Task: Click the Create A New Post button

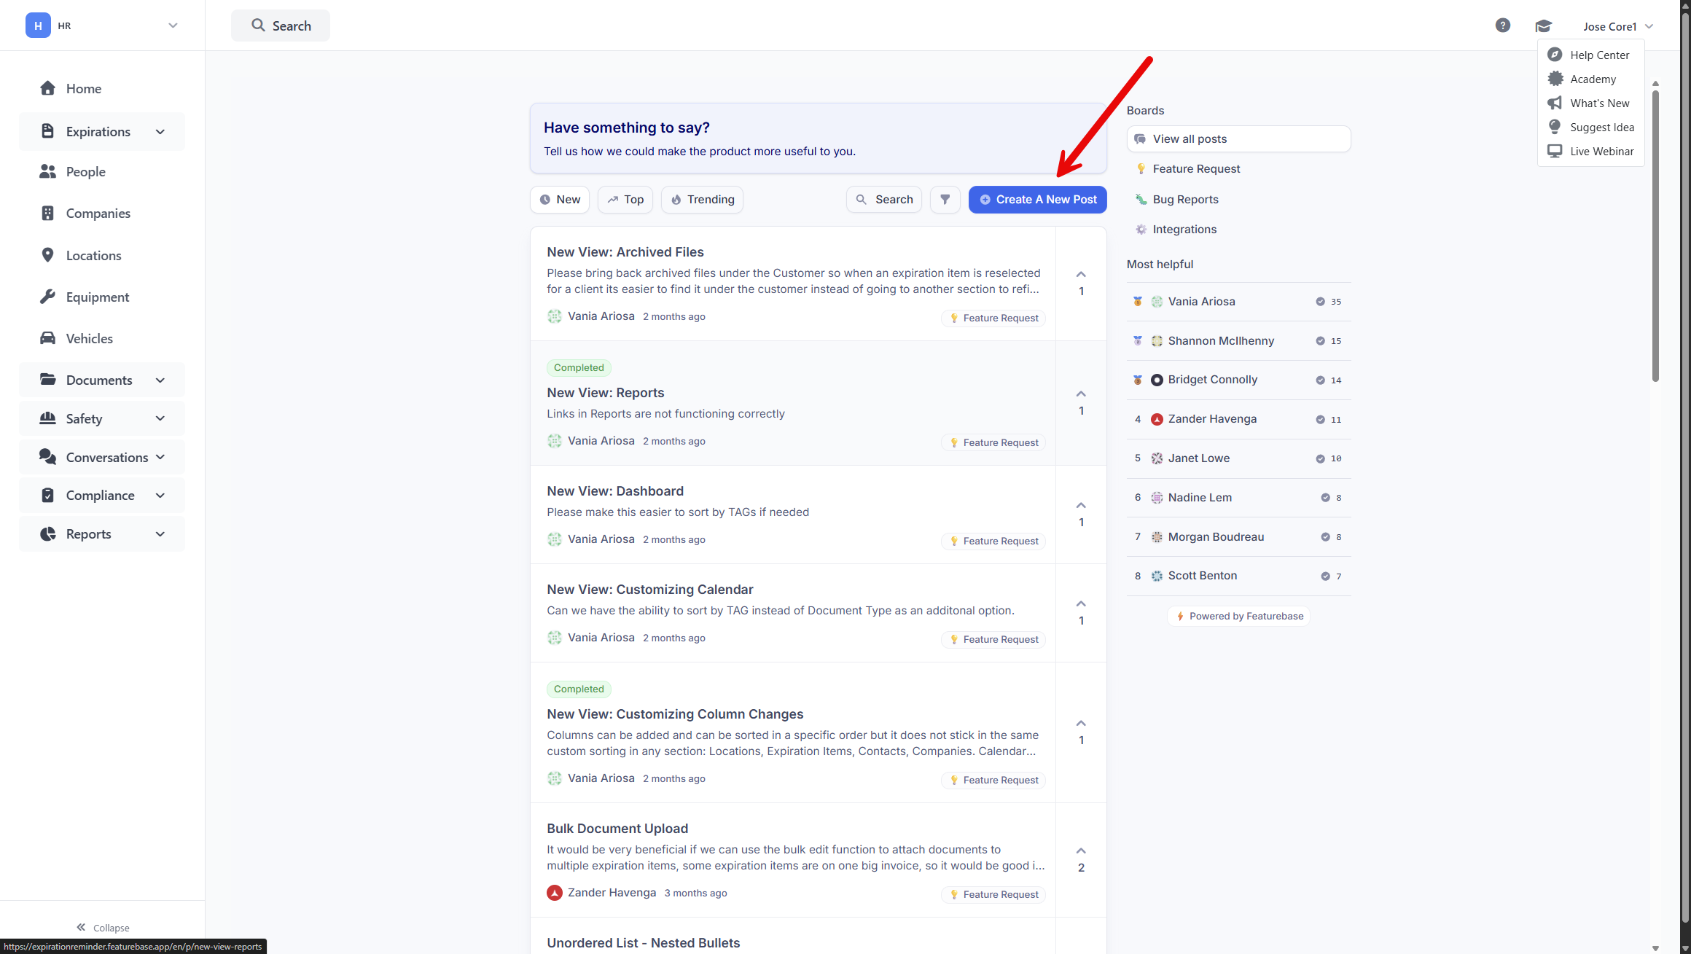Action: pyautogui.click(x=1037, y=199)
